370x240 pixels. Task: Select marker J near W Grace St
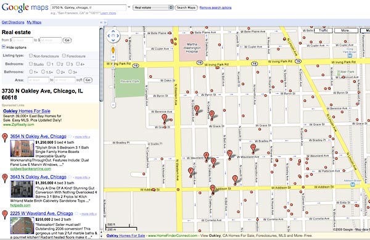pos(165,118)
